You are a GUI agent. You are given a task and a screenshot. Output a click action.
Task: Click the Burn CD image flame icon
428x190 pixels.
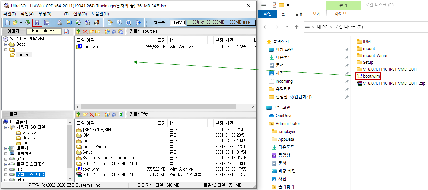pyautogui.click(x=97, y=23)
